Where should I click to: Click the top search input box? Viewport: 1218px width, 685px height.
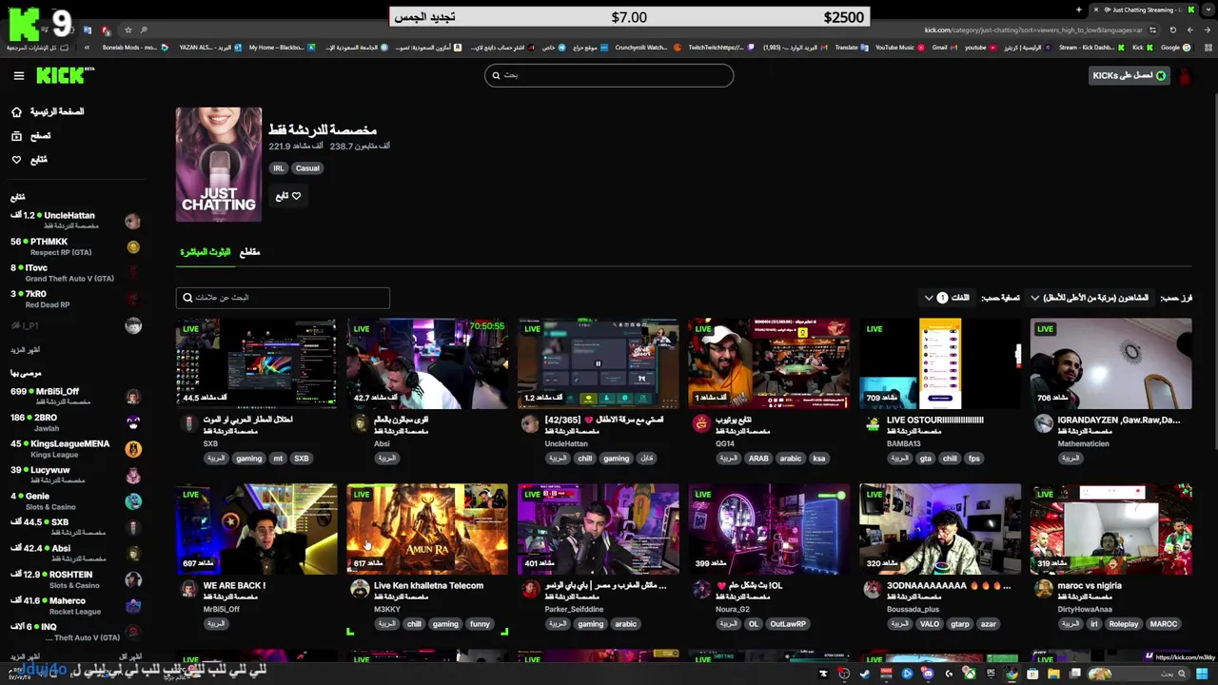coord(609,75)
